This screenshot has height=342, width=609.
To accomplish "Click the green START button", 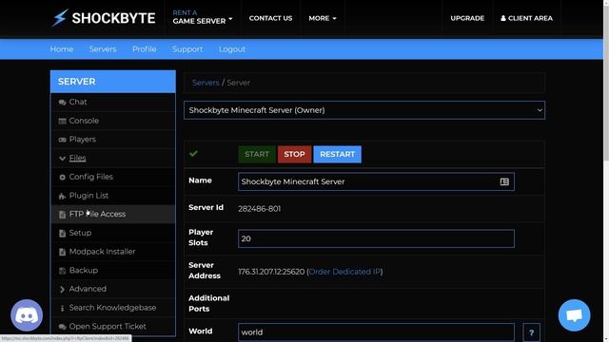I will point(257,154).
